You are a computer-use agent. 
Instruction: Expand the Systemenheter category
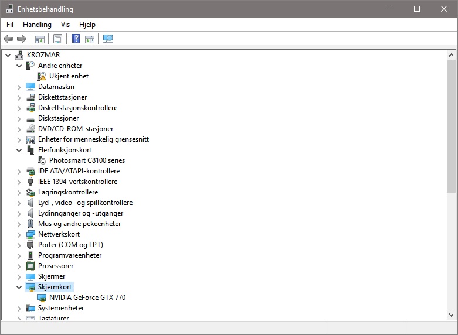pyautogui.click(x=19, y=308)
